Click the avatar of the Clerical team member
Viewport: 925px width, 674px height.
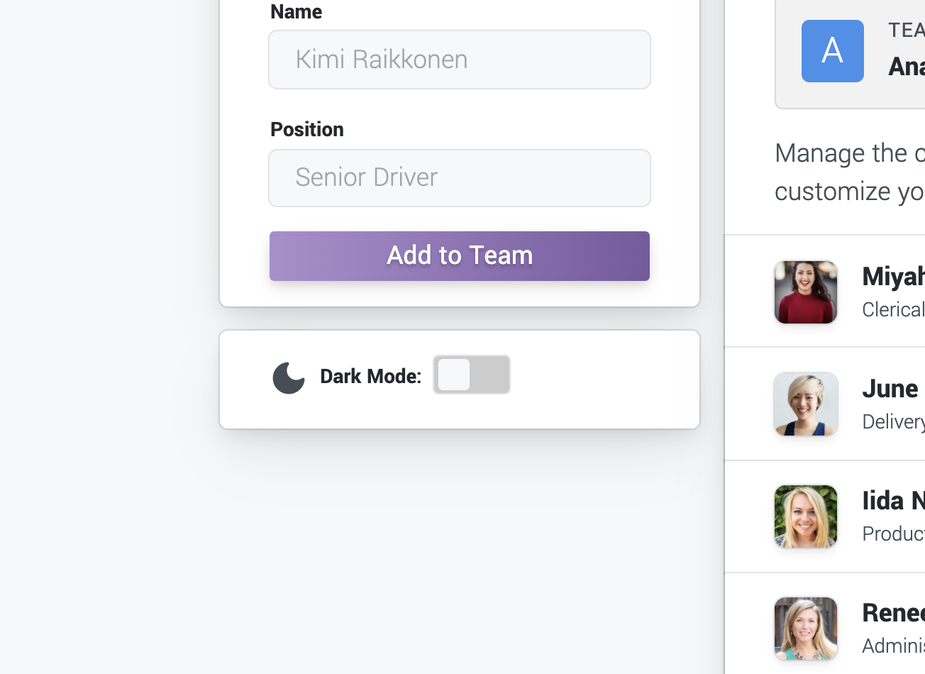pos(805,292)
